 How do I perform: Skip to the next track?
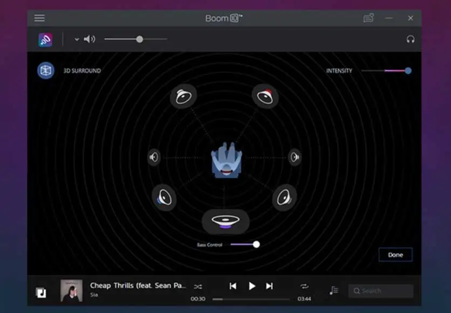[x=270, y=286]
